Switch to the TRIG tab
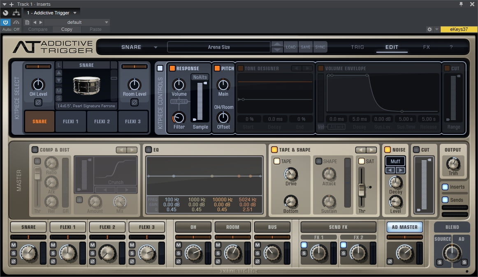 point(357,47)
